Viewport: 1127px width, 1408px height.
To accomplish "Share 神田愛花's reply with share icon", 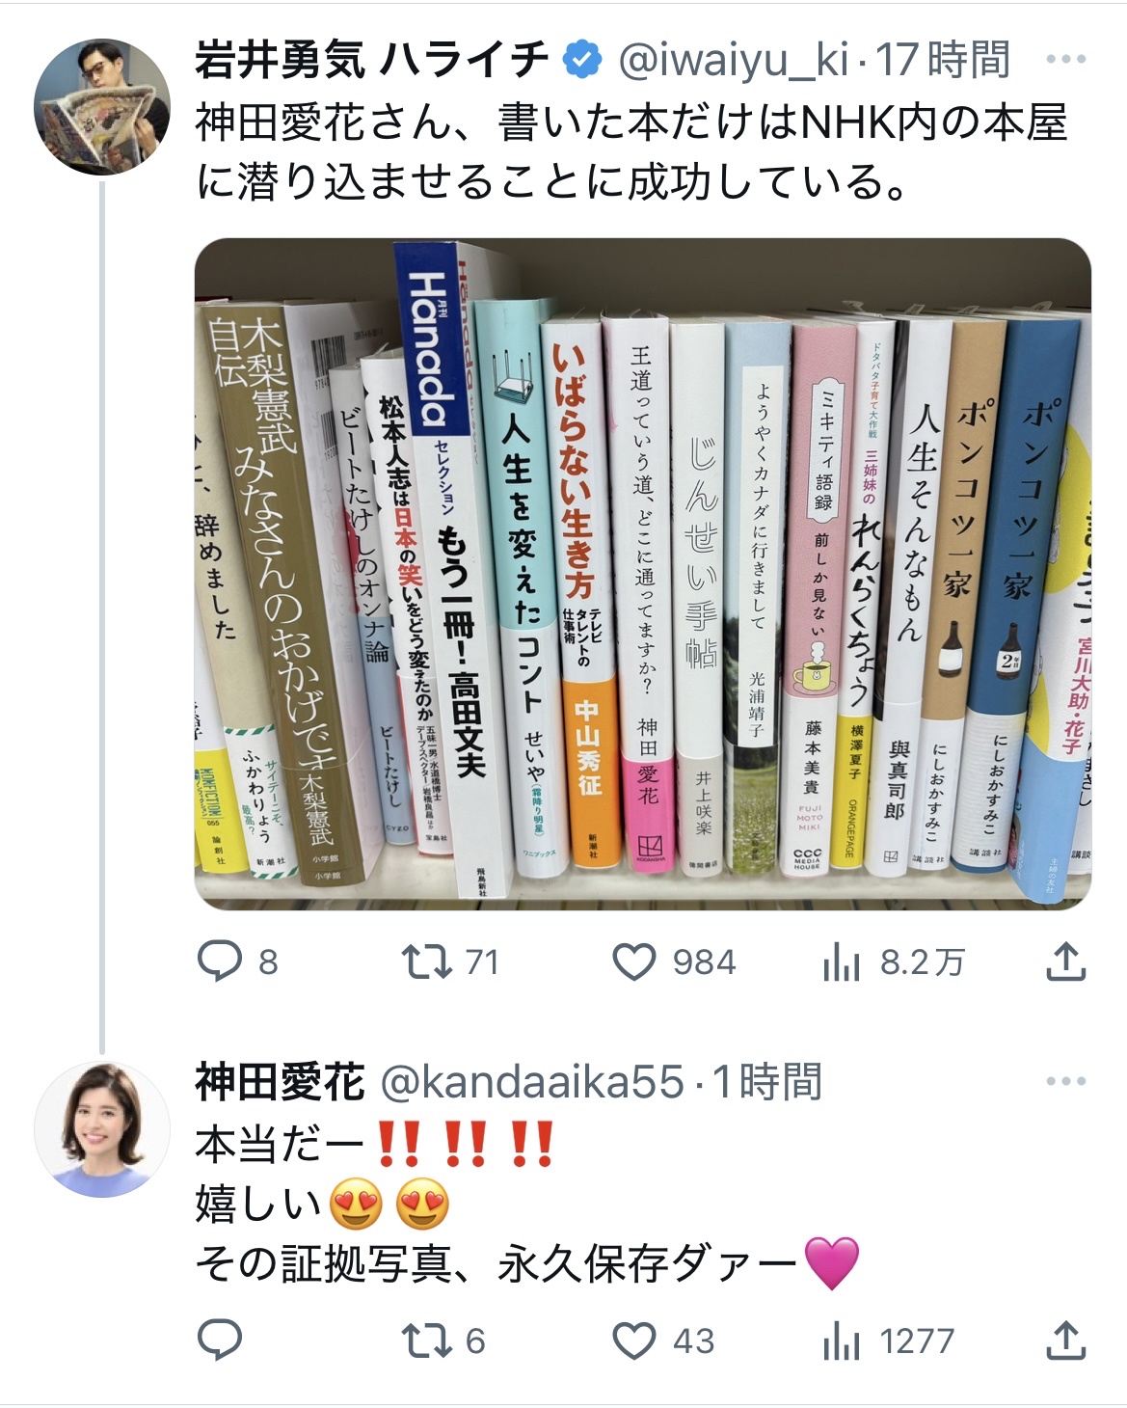I will point(1066,1340).
